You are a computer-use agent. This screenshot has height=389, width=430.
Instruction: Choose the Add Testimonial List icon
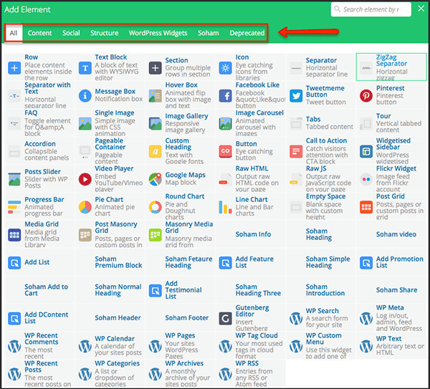[x=156, y=291]
